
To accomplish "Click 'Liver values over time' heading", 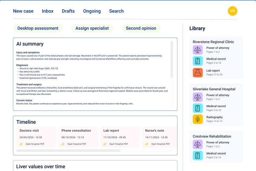I will 41,166.
